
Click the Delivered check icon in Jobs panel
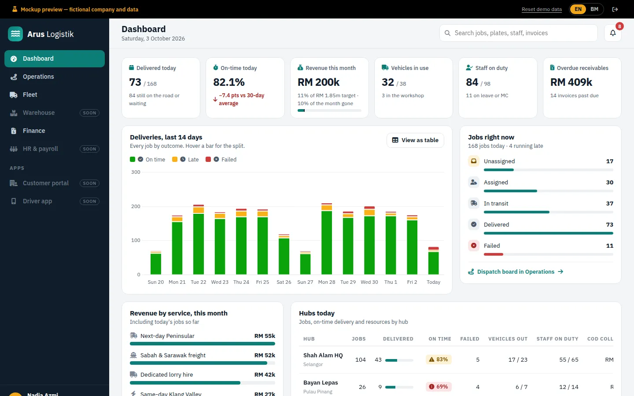(474, 224)
